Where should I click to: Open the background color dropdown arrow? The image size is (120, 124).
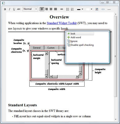coord(91,9)
